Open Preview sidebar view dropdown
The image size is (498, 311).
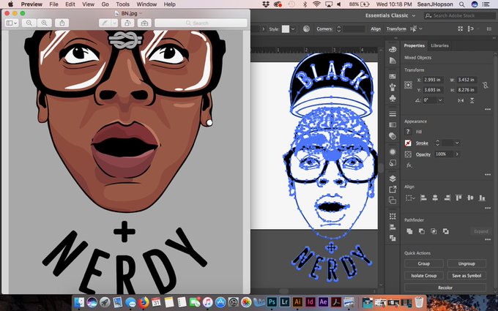12,23
